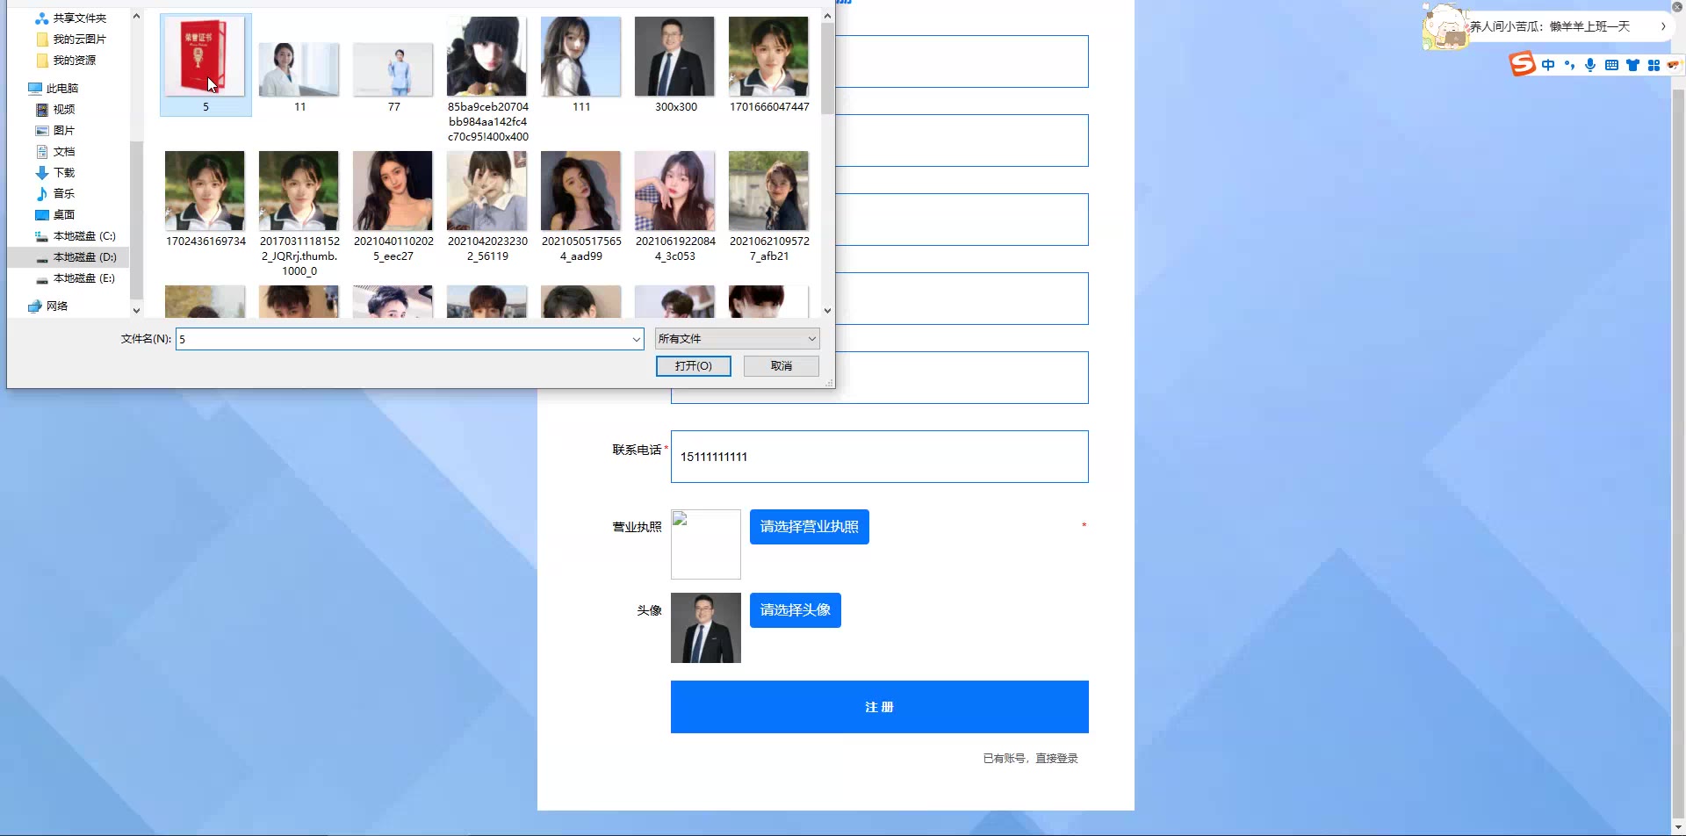The width and height of the screenshot is (1686, 836).
Task: Click the 联系电话 phone number field
Action: pyautogui.click(x=880, y=457)
